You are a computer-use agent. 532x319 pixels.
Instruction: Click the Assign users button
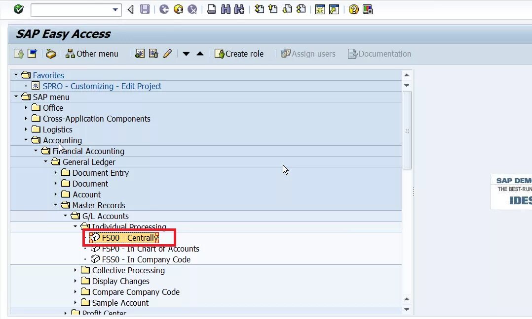click(x=308, y=54)
